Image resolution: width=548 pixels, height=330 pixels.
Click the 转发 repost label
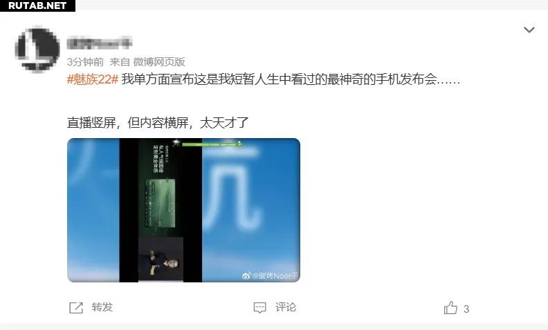pyautogui.click(x=102, y=307)
